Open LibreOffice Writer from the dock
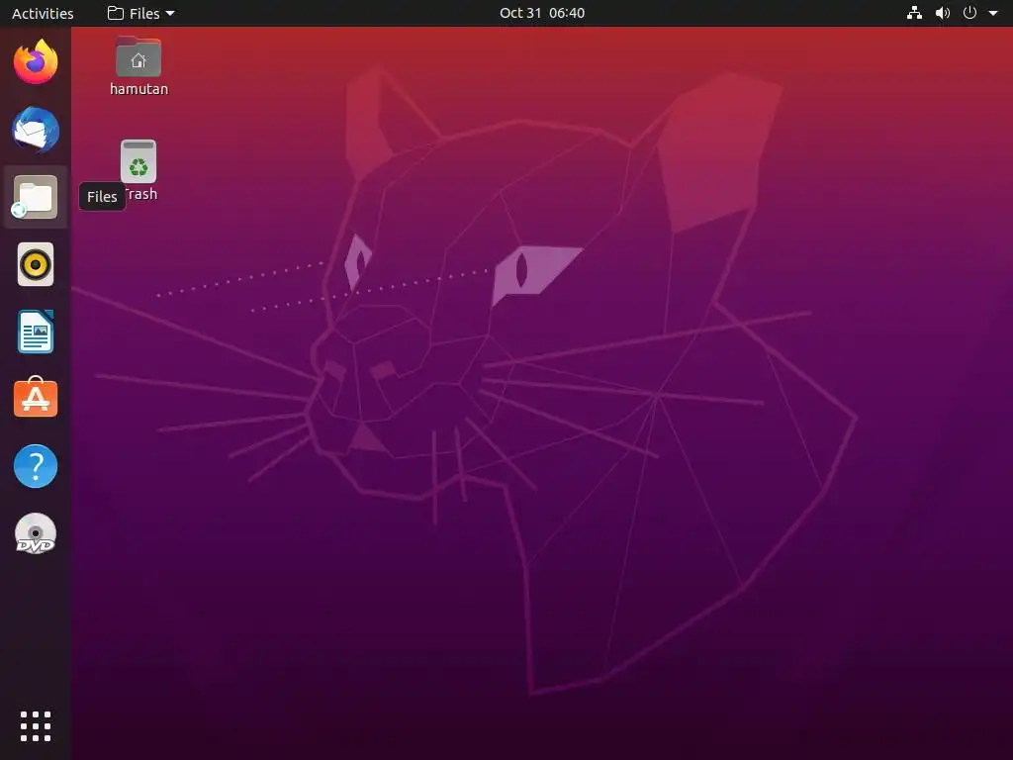This screenshot has height=760, width=1013. (x=36, y=332)
